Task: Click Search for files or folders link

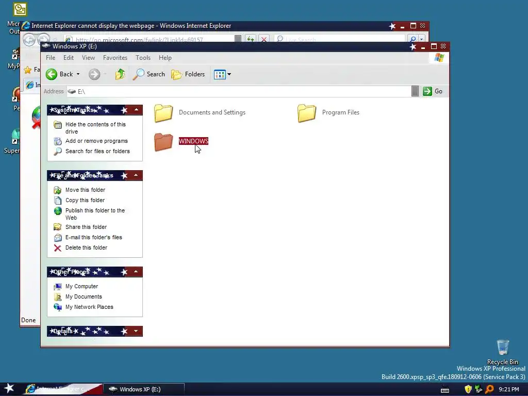Action: pyautogui.click(x=97, y=151)
